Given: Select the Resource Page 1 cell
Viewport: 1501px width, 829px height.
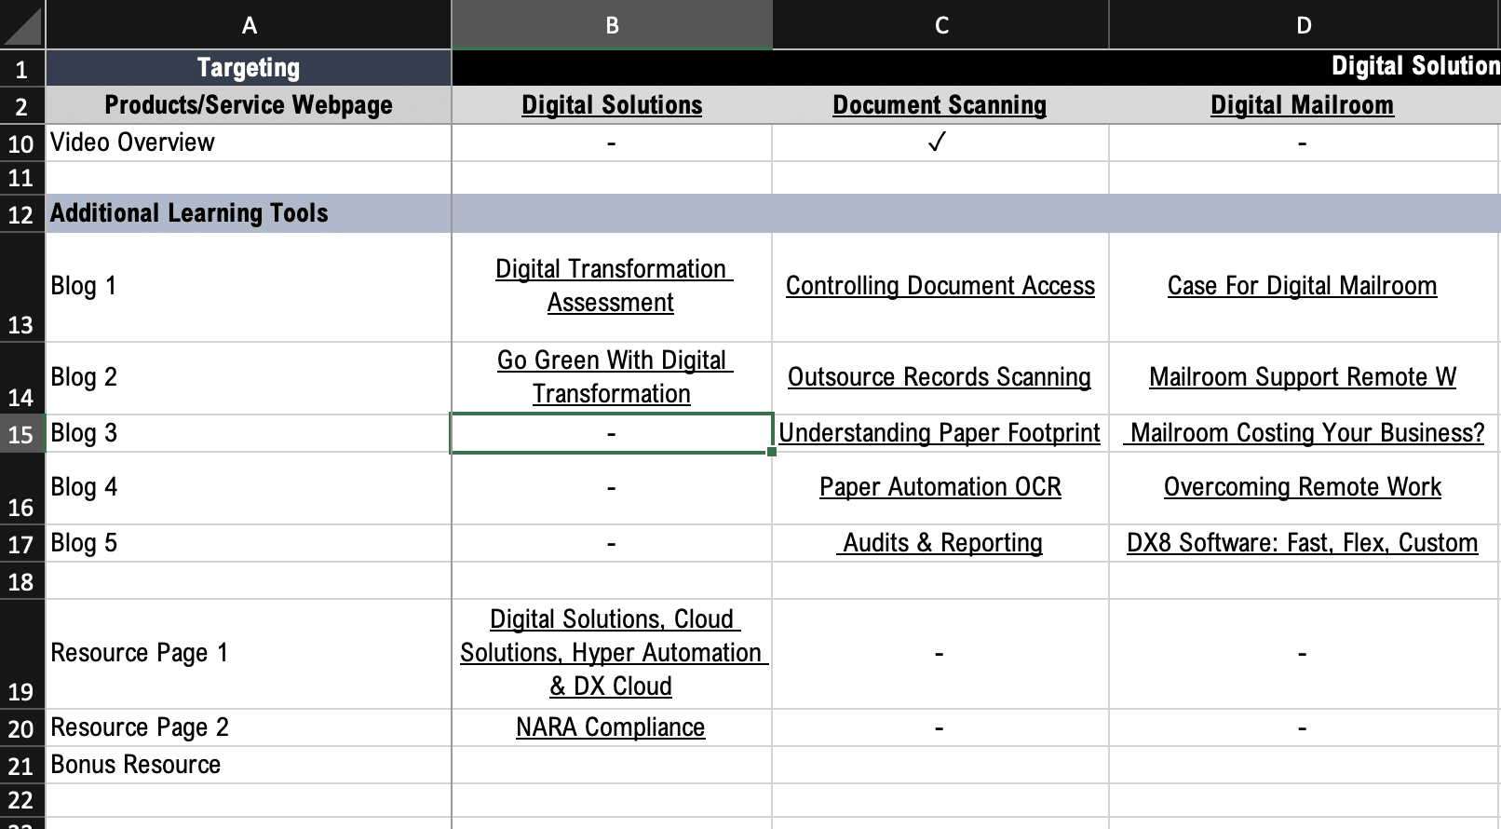Looking at the screenshot, I should [x=249, y=654].
